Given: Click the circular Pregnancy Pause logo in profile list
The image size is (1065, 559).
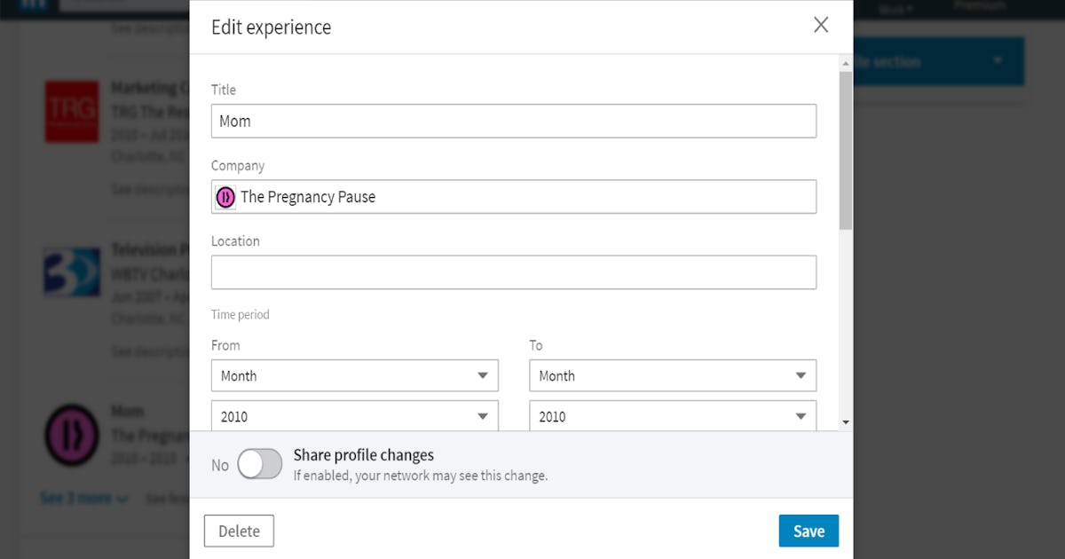Looking at the screenshot, I should click(72, 436).
